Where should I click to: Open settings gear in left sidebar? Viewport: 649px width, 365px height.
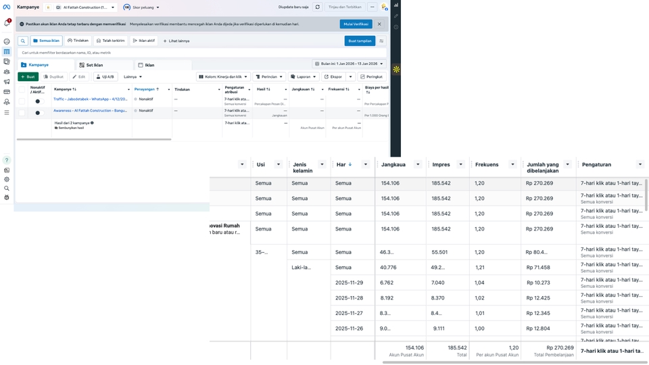tap(7, 179)
